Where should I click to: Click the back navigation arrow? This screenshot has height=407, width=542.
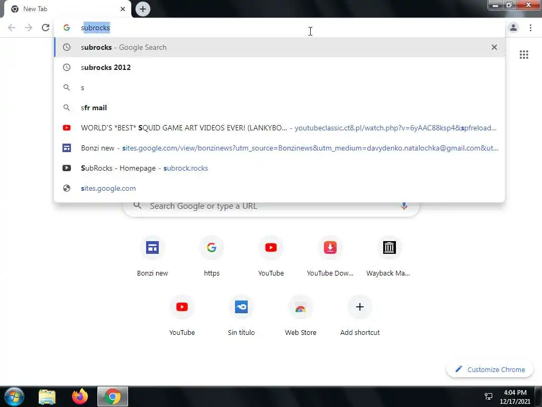point(12,28)
